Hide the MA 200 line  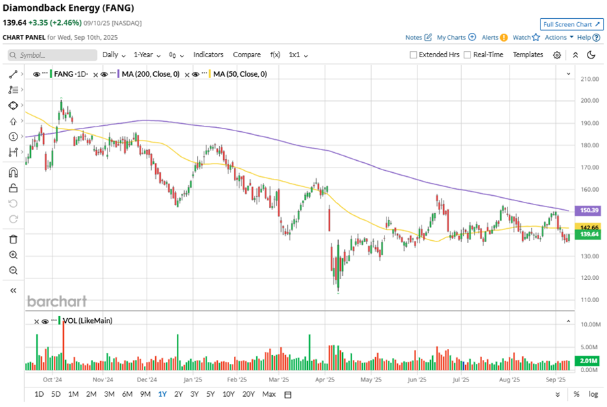(x=104, y=74)
